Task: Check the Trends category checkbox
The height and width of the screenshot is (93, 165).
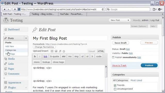Action: 115,85
